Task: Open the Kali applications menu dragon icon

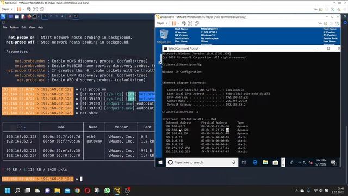Action: (3, 16)
